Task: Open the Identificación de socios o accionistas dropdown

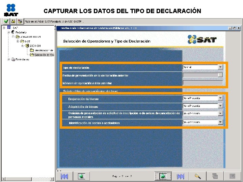Action: pos(220,122)
